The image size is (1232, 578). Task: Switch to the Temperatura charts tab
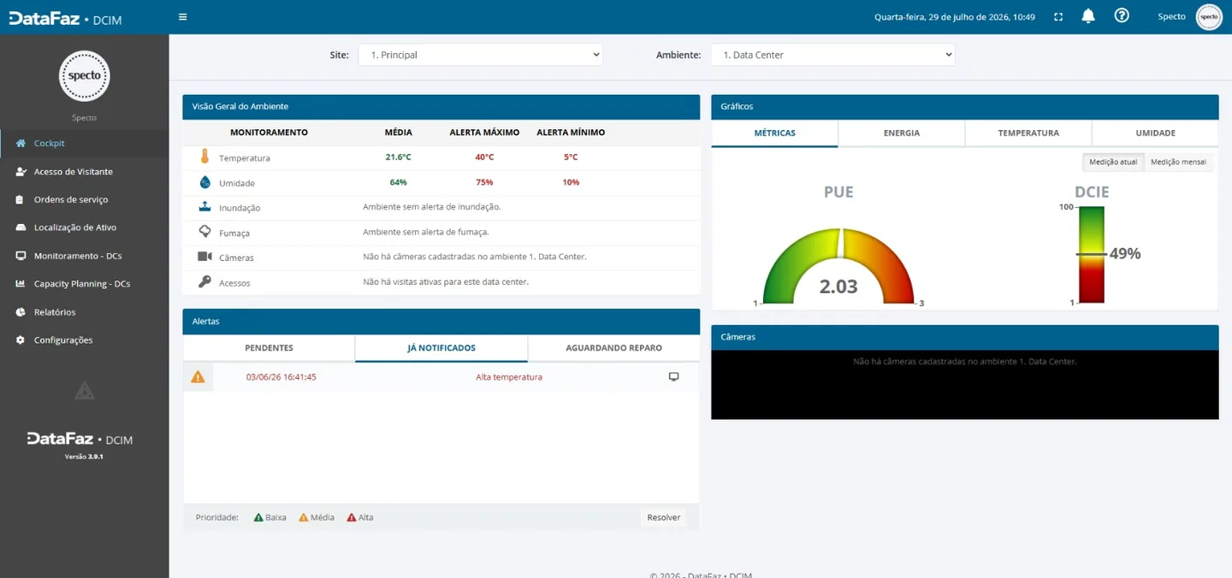[x=1028, y=133]
